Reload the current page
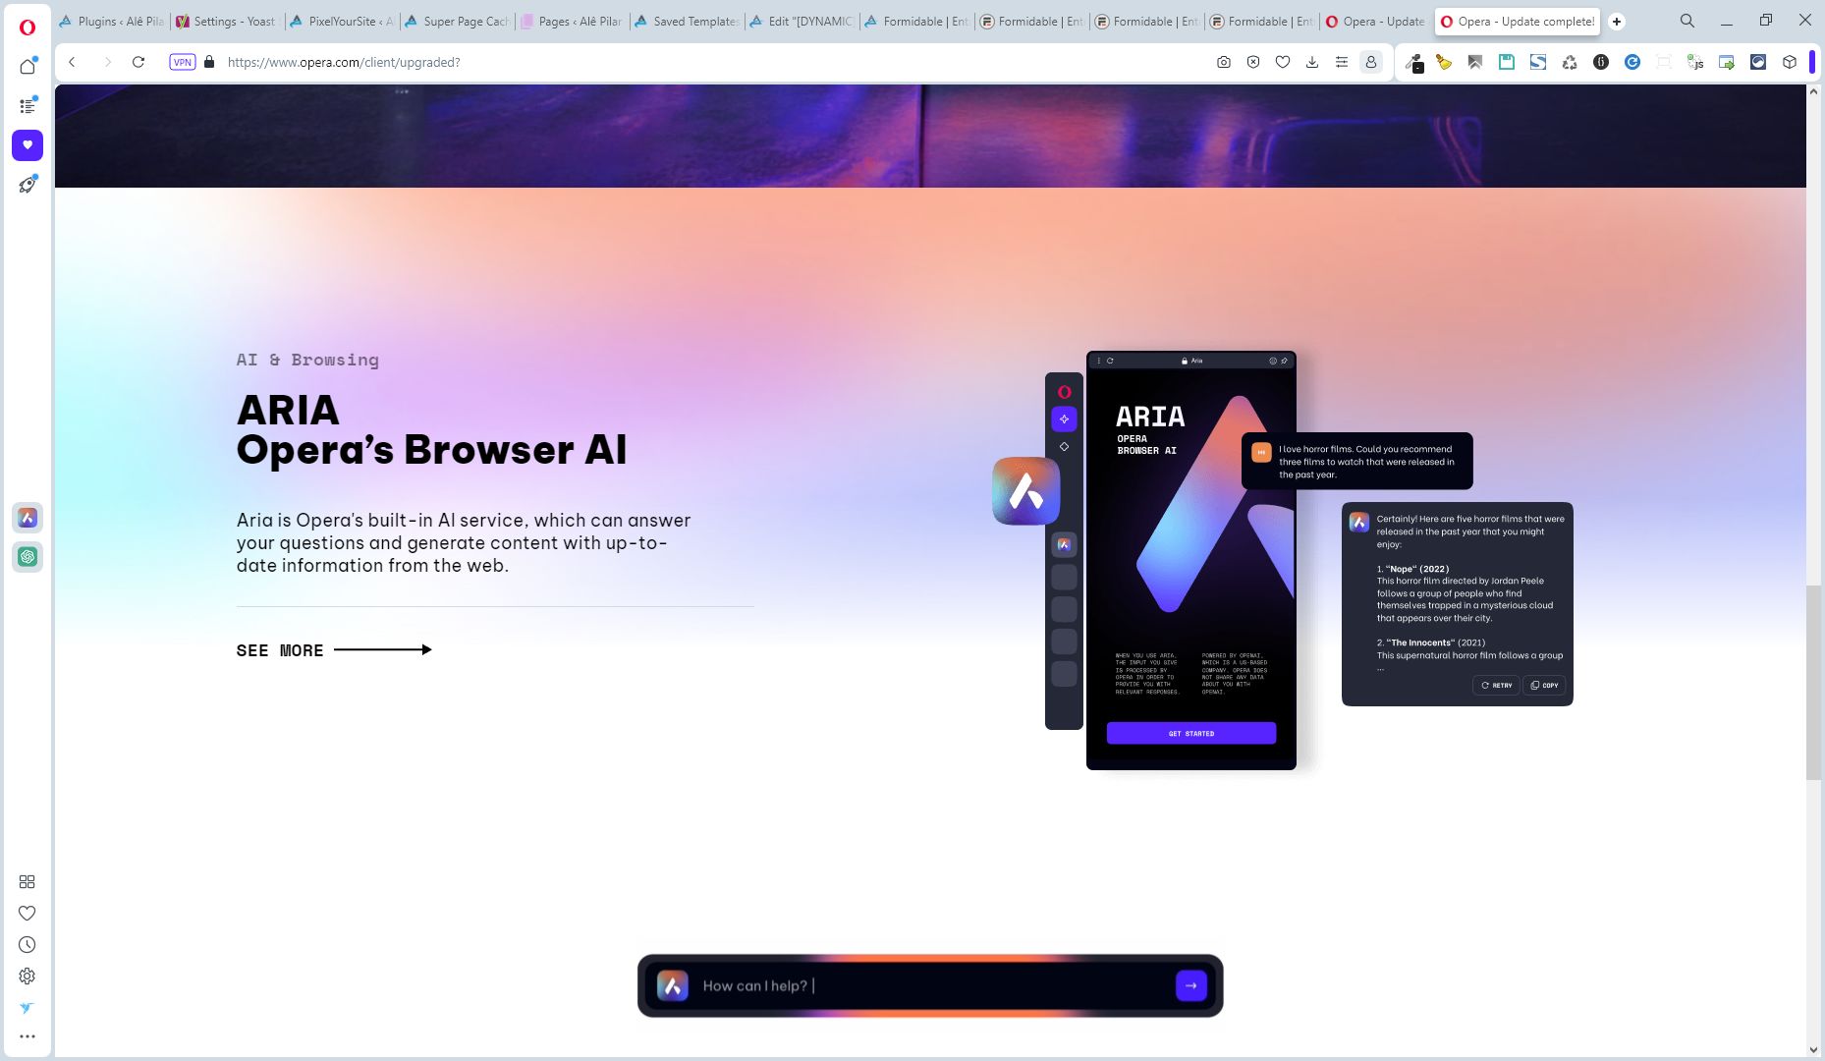1825x1061 pixels. pos(138,62)
